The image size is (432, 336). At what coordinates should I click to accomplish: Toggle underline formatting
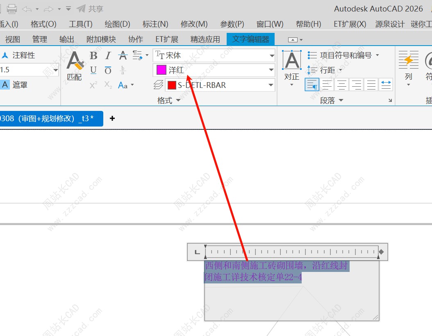(93, 70)
